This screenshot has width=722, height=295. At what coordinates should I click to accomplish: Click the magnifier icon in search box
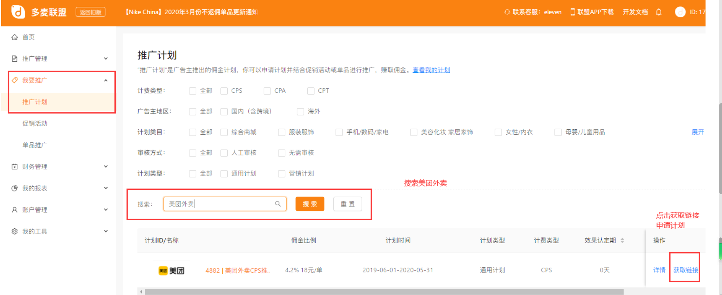(278, 204)
